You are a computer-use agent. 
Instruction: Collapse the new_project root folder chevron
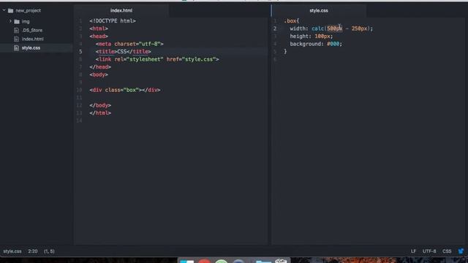click(4, 10)
